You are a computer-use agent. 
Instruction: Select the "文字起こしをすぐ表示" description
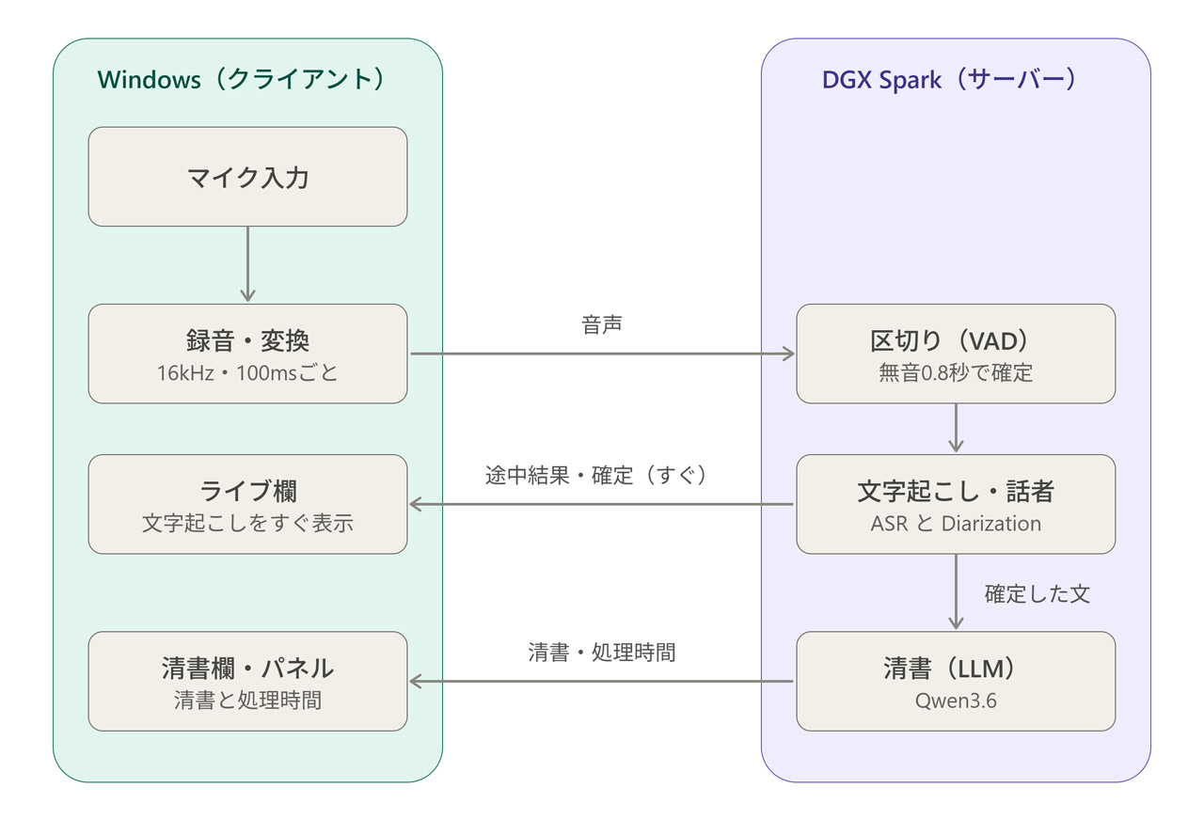(x=247, y=523)
